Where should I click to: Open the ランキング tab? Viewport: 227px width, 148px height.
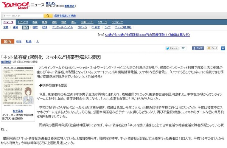click(x=117, y=22)
